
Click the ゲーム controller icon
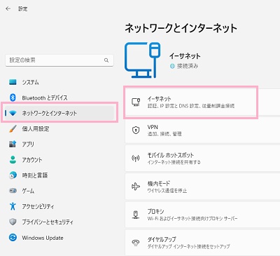13,191
